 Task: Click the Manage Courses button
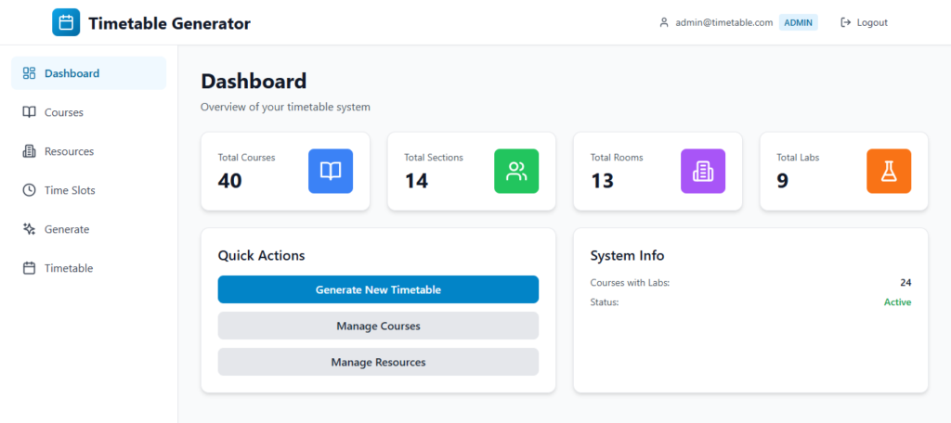point(378,326)
